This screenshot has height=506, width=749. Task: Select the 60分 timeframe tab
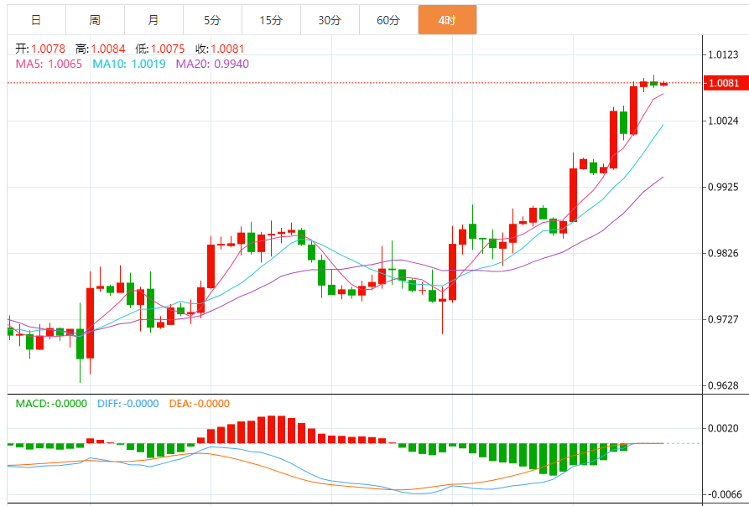(389, 19)
